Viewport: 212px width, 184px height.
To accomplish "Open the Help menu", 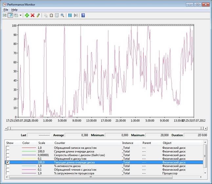I will tap(14, 10).
